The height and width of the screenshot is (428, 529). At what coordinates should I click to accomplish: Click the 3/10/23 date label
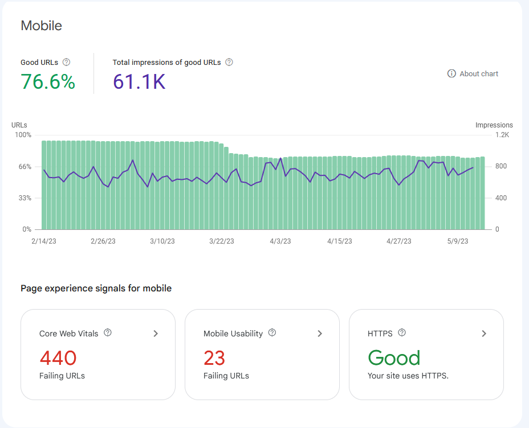tap(162, 241)
